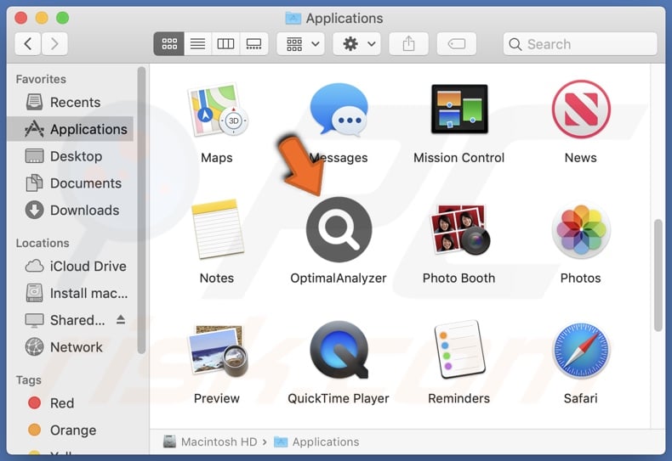Select the OptimalAnalyzer app icon
The image size is (672, 461).
[339, 229]
